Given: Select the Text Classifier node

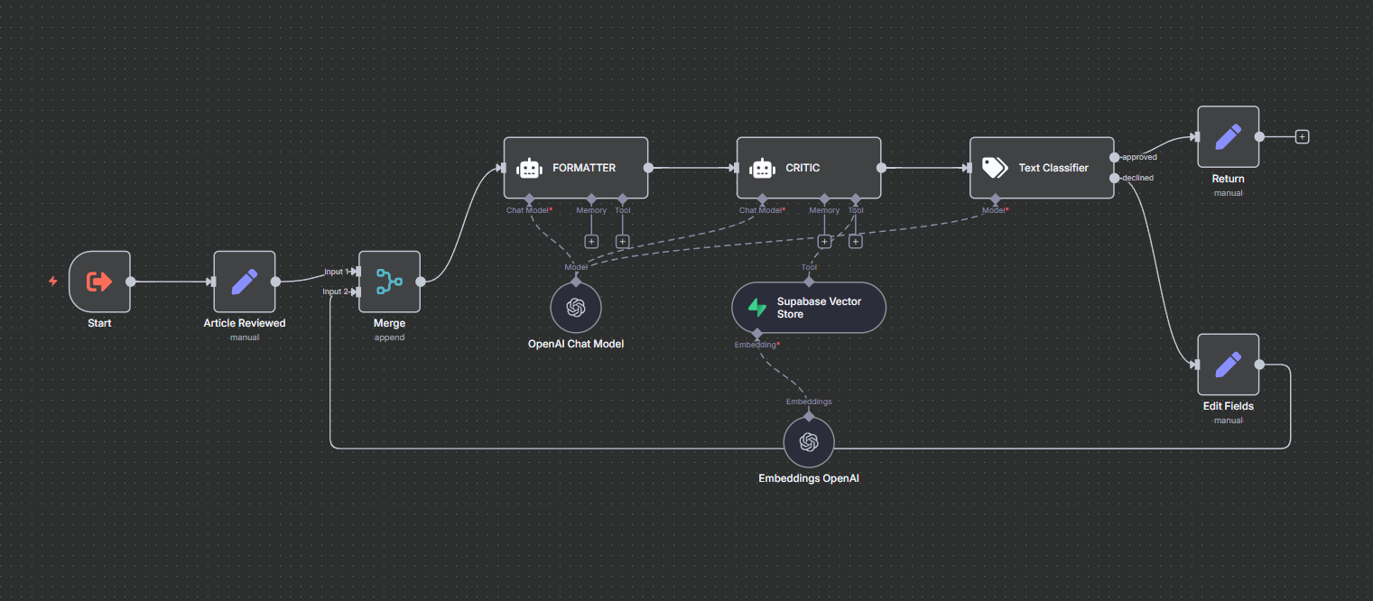Looking at the screenshot, I should (1041, 168).
